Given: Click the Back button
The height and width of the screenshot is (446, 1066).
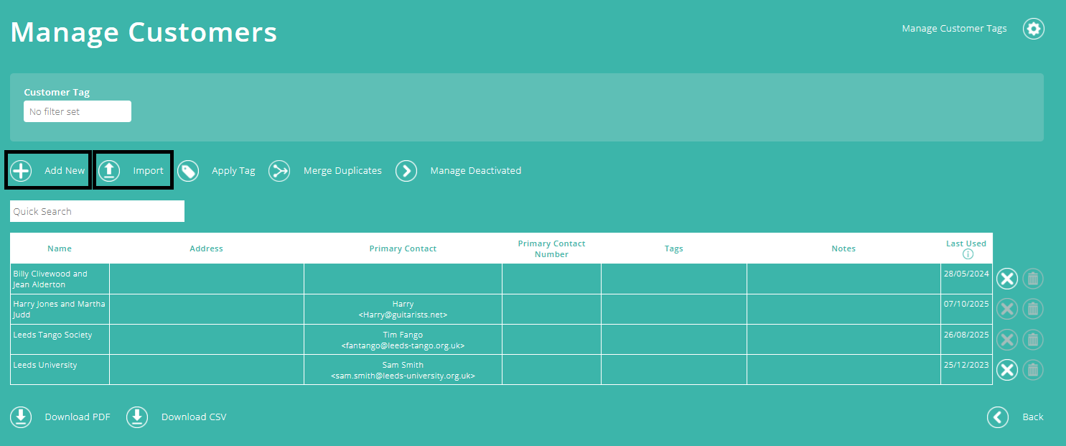Looking at the screenshot, I should [x=1032, y=417].
